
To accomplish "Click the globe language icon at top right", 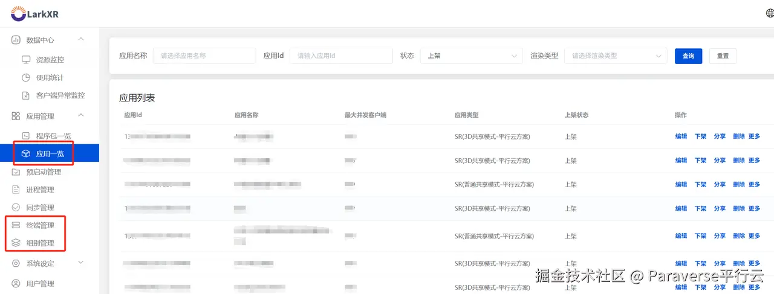I will (x=770, y=13).
